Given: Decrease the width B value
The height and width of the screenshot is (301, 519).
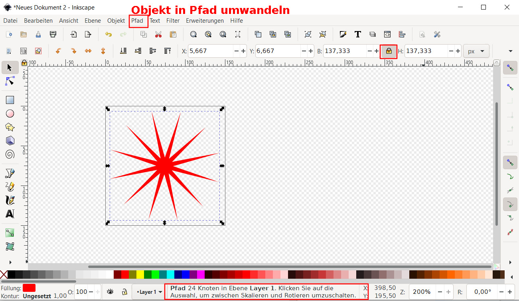Looking at the screenshot, I should coord(369,51).
